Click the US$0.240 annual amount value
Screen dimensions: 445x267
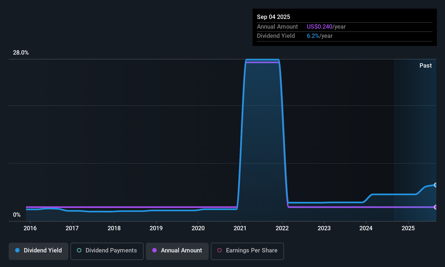tap(320, 27)
